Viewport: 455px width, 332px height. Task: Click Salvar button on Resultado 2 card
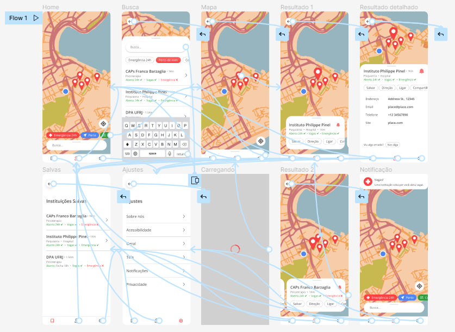pos(297,304)
